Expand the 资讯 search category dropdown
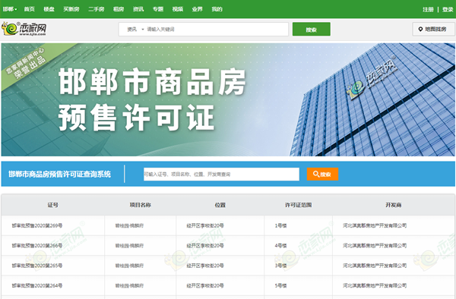This screenshot has height=299, width=456. tap(135, 29)
